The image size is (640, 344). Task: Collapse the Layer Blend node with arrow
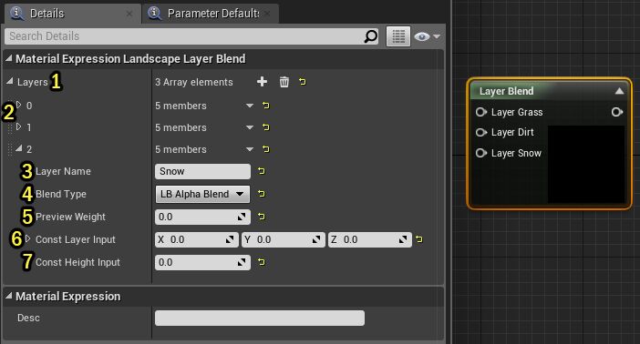(x=619, y=91)
